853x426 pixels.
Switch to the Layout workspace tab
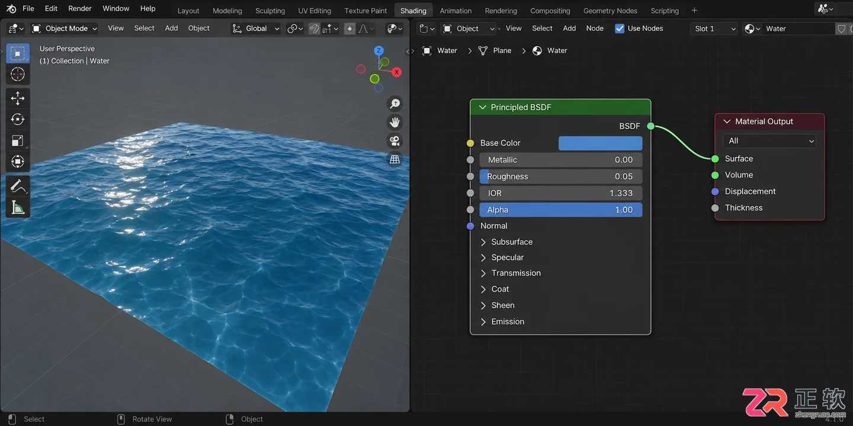188,11
